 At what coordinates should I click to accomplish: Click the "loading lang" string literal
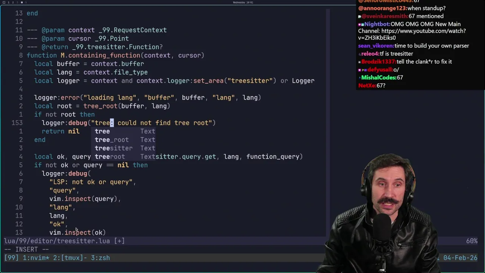(110, 97)
